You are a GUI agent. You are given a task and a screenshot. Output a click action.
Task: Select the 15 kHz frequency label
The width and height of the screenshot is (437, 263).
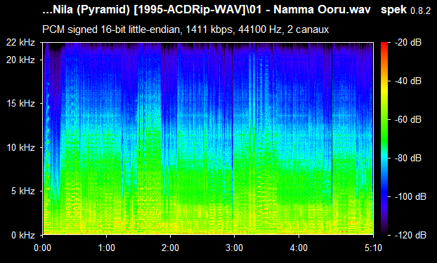(20, 104)
